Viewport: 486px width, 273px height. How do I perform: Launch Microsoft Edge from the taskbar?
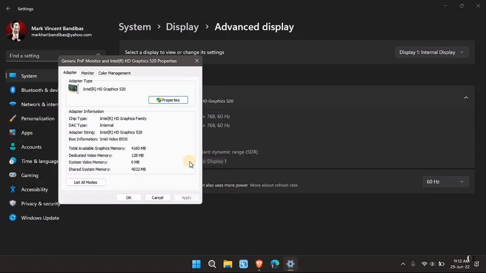(x=275, y=264)
